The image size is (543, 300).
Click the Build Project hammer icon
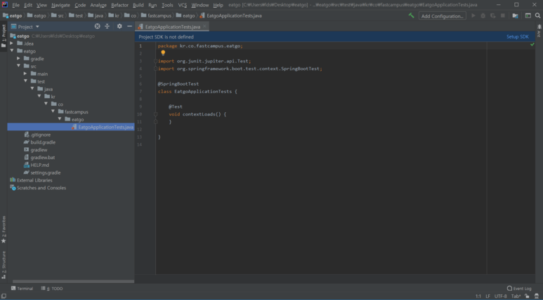coord(411,15)
